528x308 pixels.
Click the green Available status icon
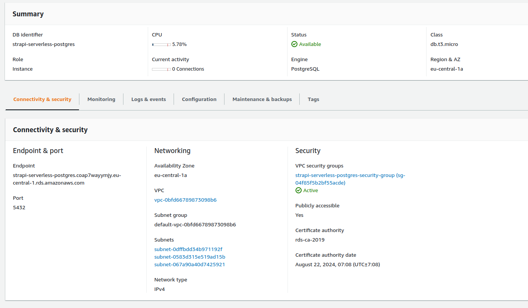tap(294, 44)
